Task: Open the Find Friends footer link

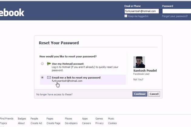Action: pyautogui.click(x=7, y=119)
